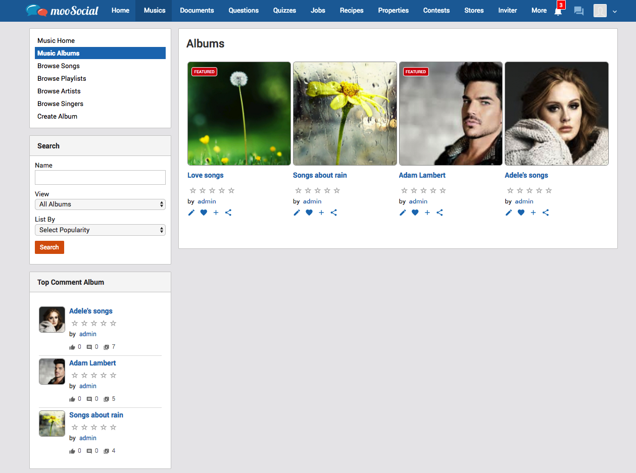Go to Home in top navigation
The image size is (636, 473).
(x=120, y=11)
